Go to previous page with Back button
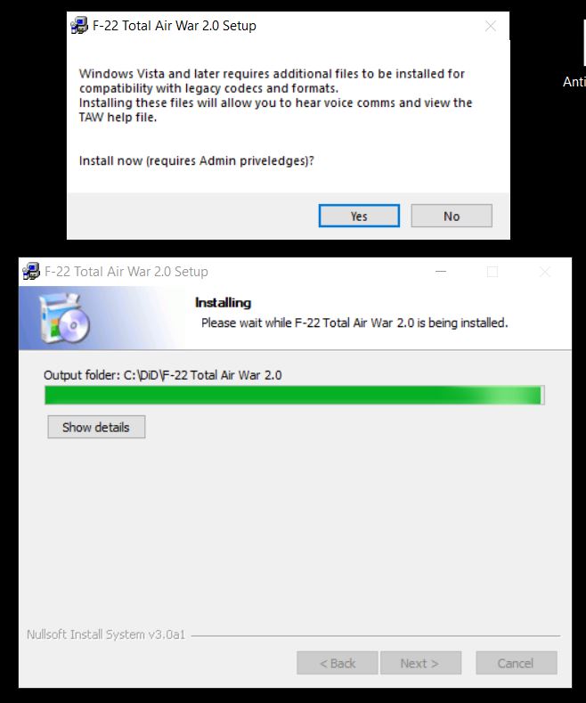The width and height of the screenshot is (586, 703). pos(338,663)
